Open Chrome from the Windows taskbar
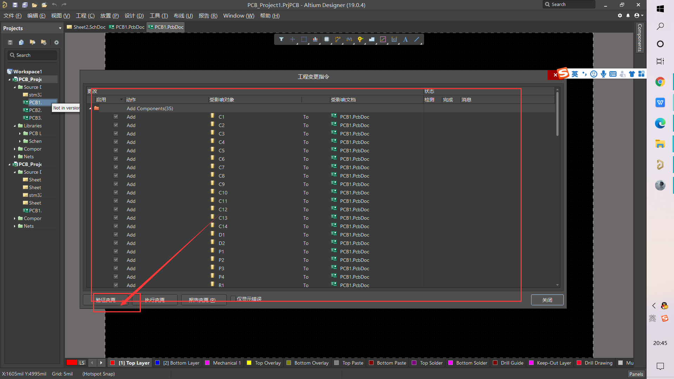 pyautogui.click(x=660, y=82)
